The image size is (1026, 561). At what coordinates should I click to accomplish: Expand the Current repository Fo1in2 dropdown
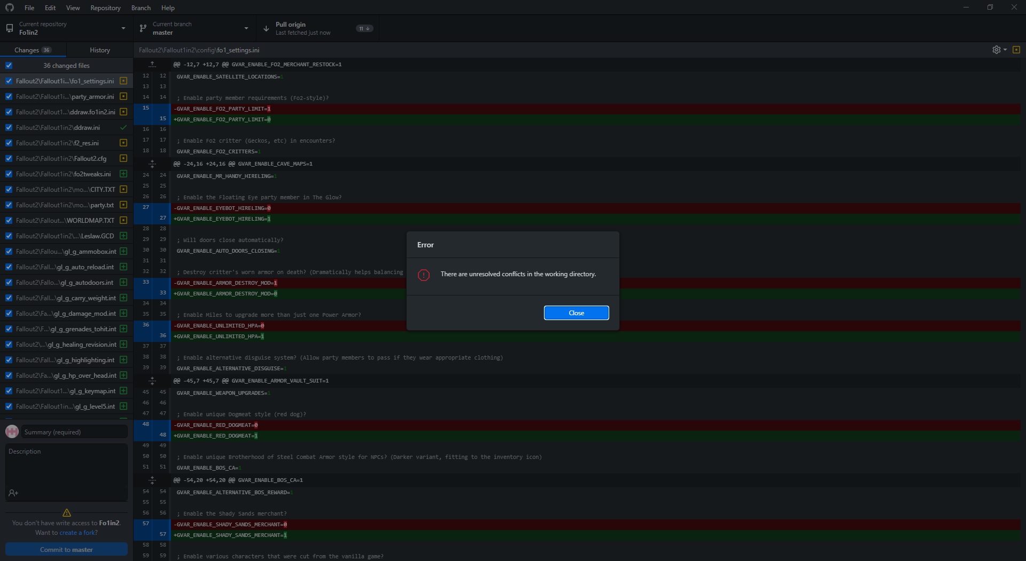(x=67, y=28)
